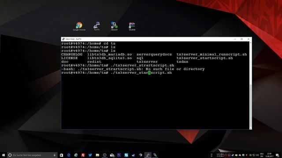The height and width of the screenshot is (158, 282).
Task: Click the OneDrive cloud tray icon
Action: coord(240,155)
